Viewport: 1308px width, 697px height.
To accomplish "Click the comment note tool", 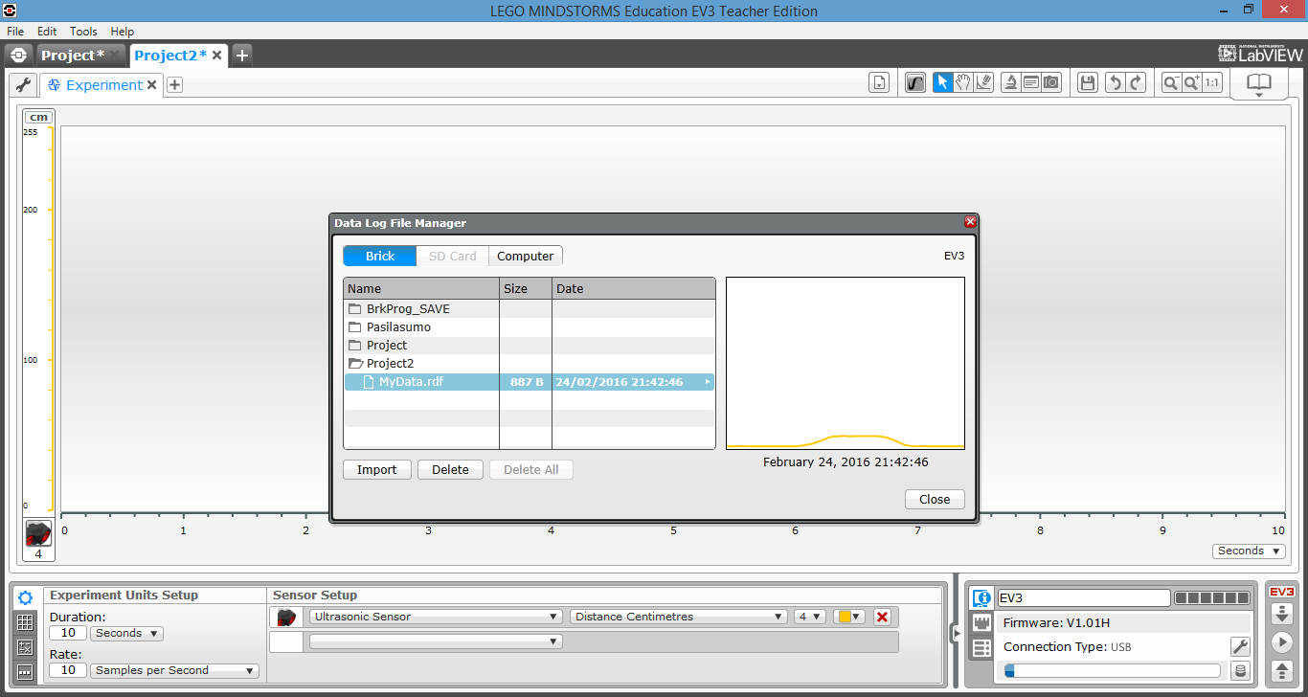I will click(1031, 83).
